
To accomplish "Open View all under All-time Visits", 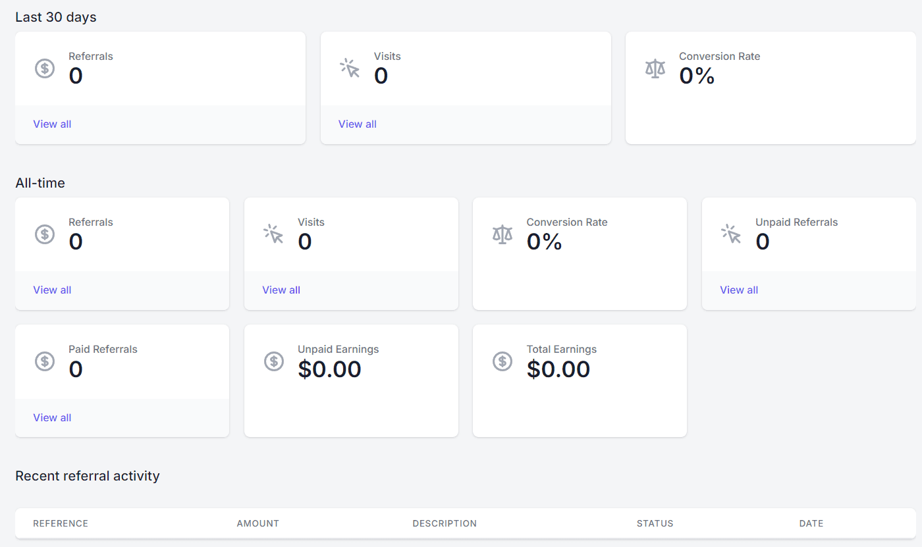I will point(281,290).
